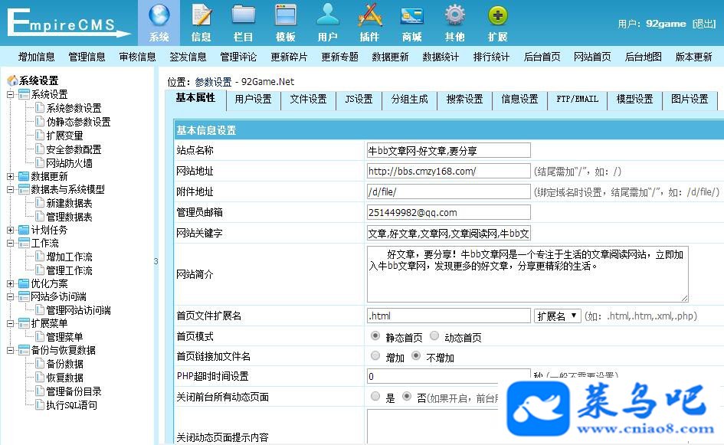Screen dimensions: 724x445
Task: Switch to the 用户设置 tab
Action: coord(253,100)
